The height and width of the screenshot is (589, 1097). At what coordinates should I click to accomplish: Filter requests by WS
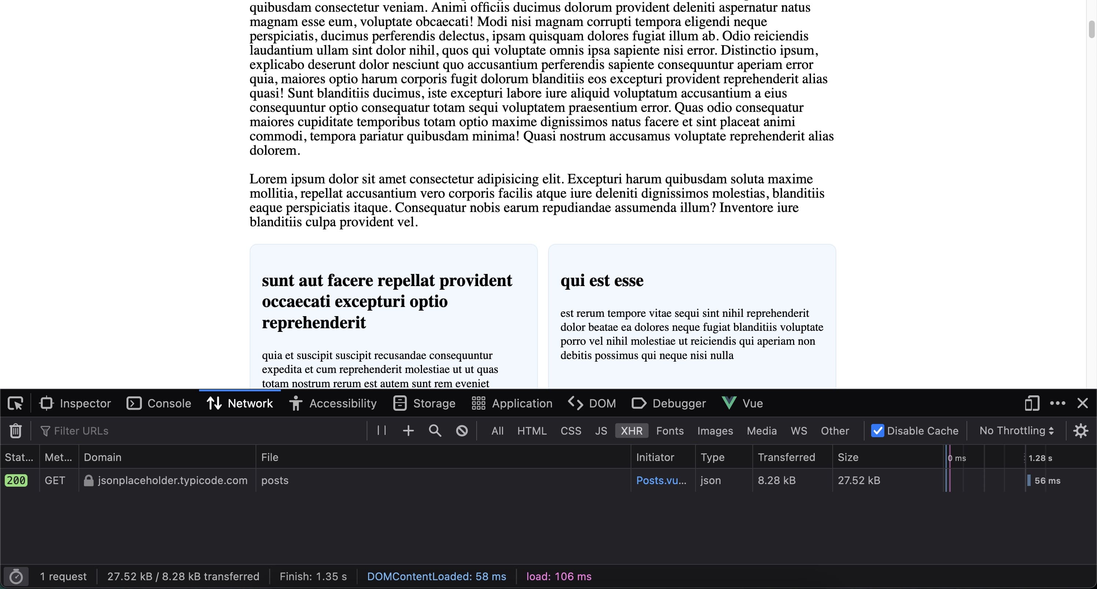pos(799,431)
